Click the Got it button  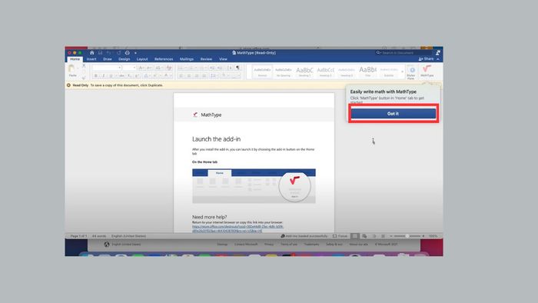[394, 114]
